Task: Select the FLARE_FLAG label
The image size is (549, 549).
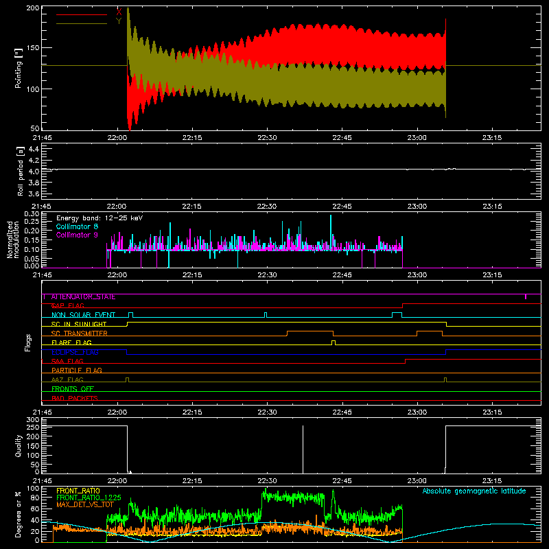Action: [71, 342]
